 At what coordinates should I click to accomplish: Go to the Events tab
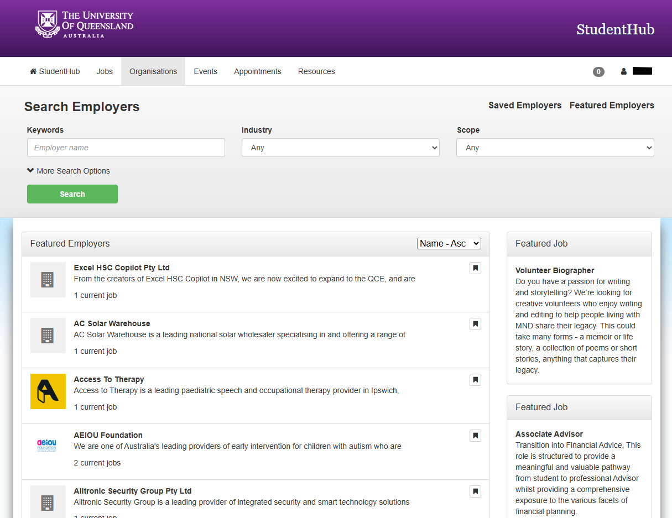tap(205, 71)
